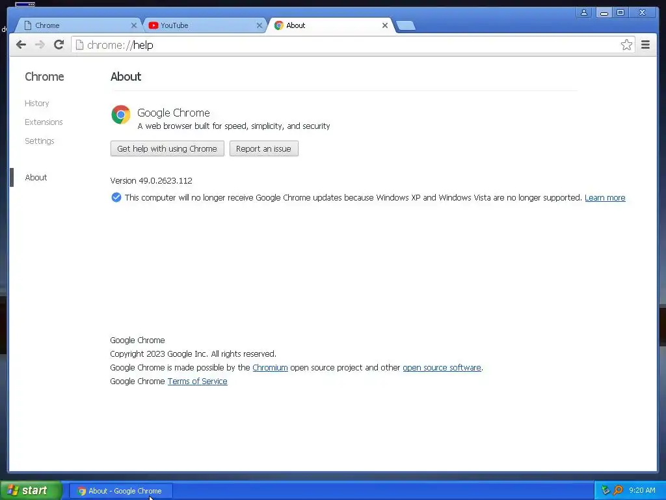
Task: Open the user profile icon in title bar
Action: (x=584, y=12)
